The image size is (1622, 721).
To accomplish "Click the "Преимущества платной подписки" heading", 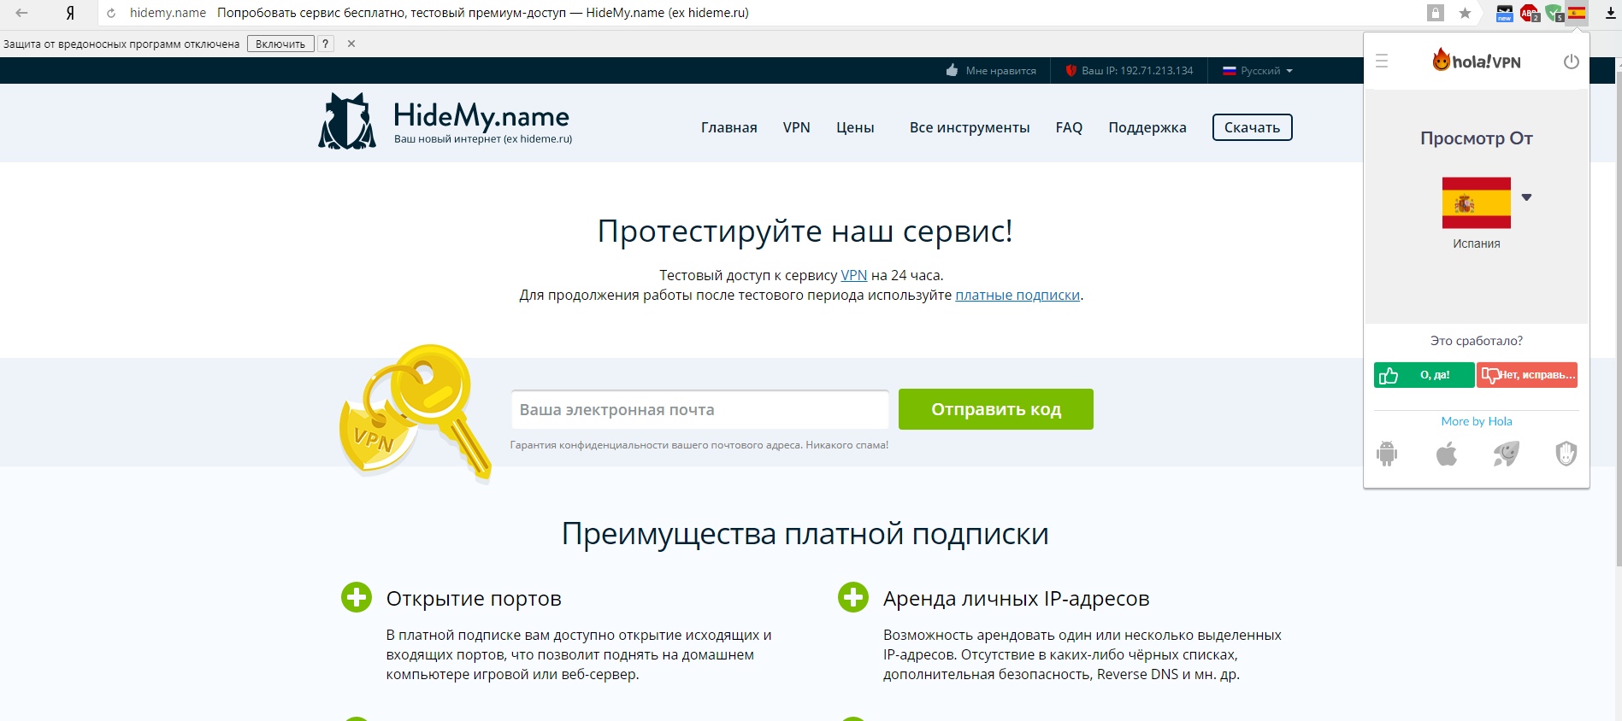I will pos(805,534).
